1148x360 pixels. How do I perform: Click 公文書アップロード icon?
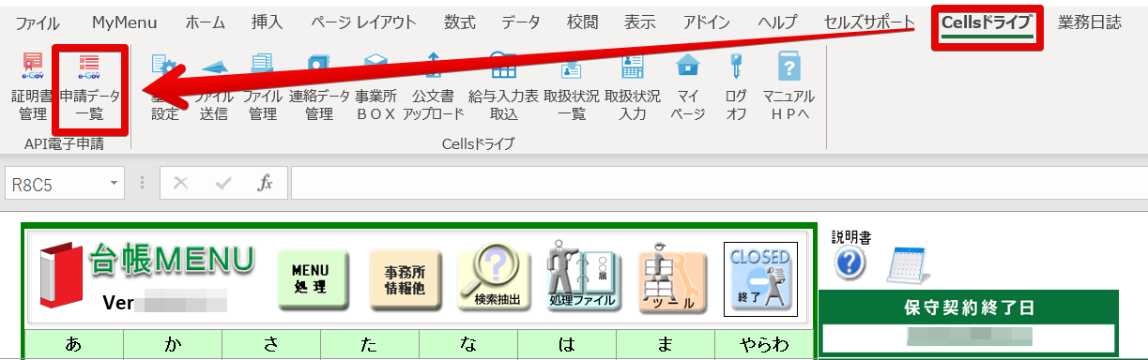coord(434,87)
